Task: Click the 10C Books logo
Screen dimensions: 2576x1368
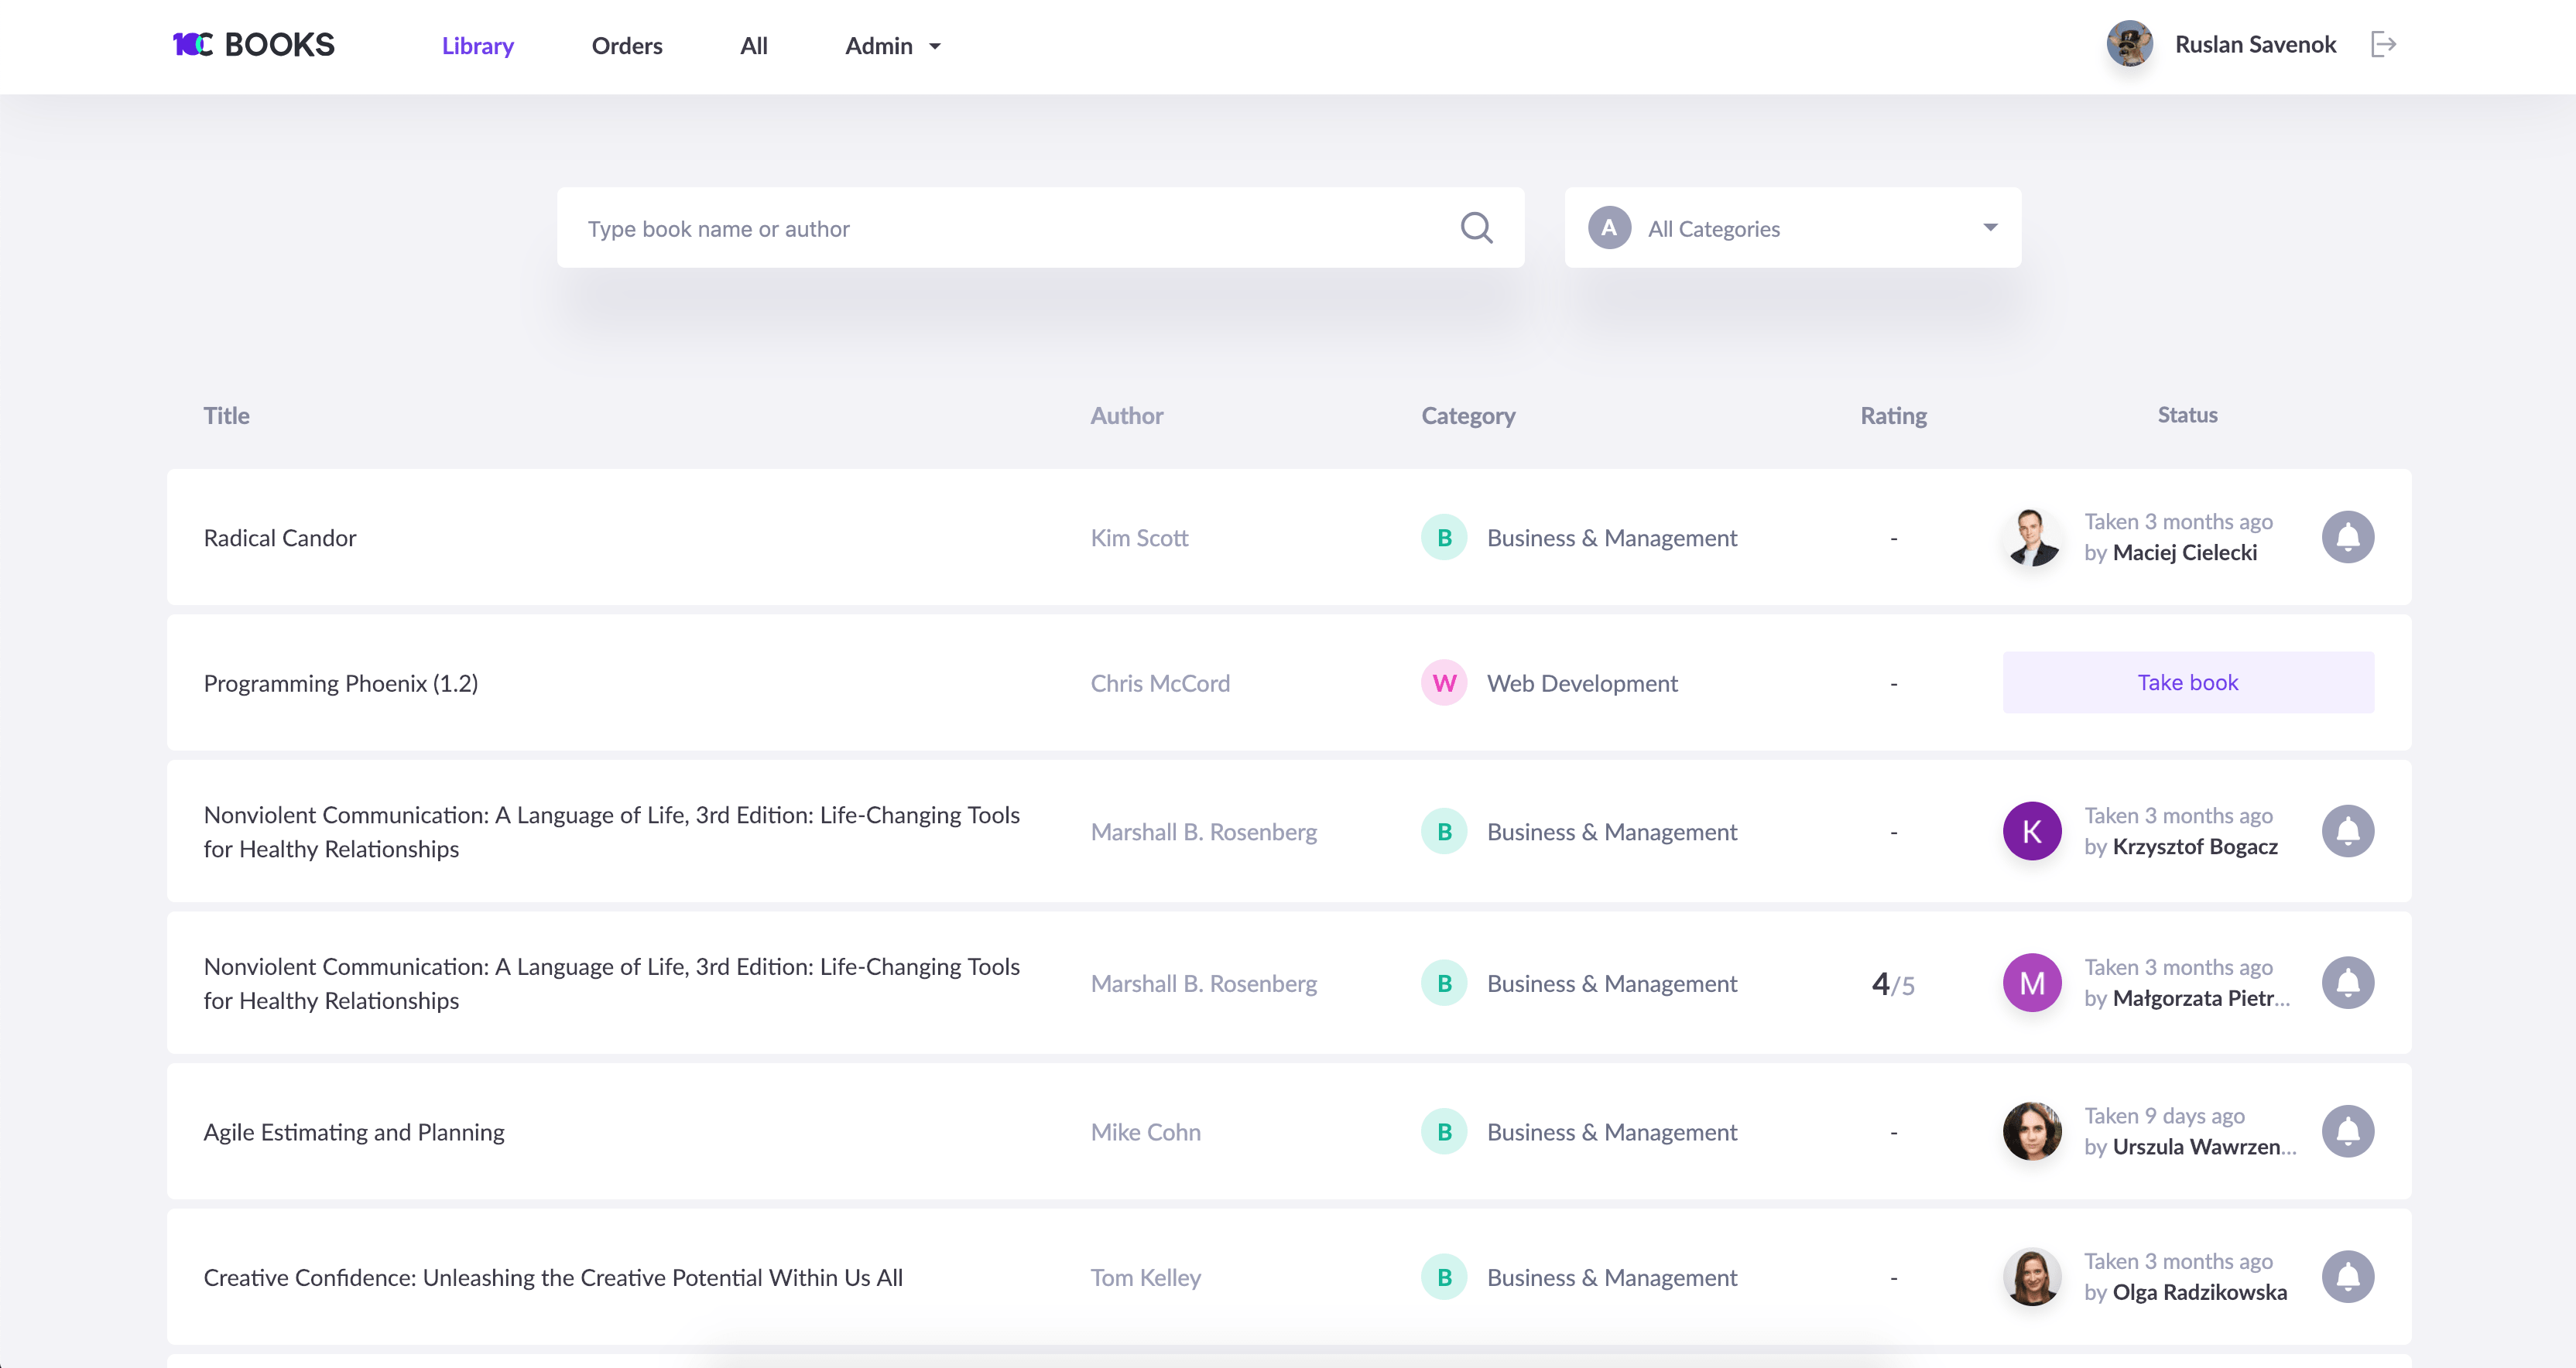Action: [x=254, y=45]
